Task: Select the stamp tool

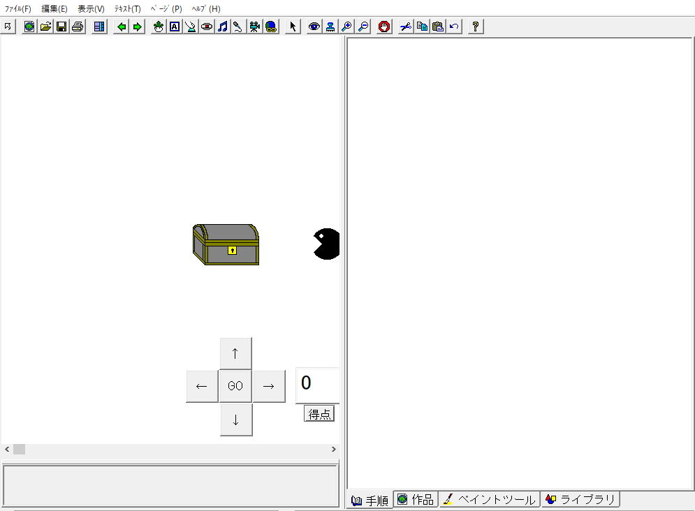Action: coord(330,27)
